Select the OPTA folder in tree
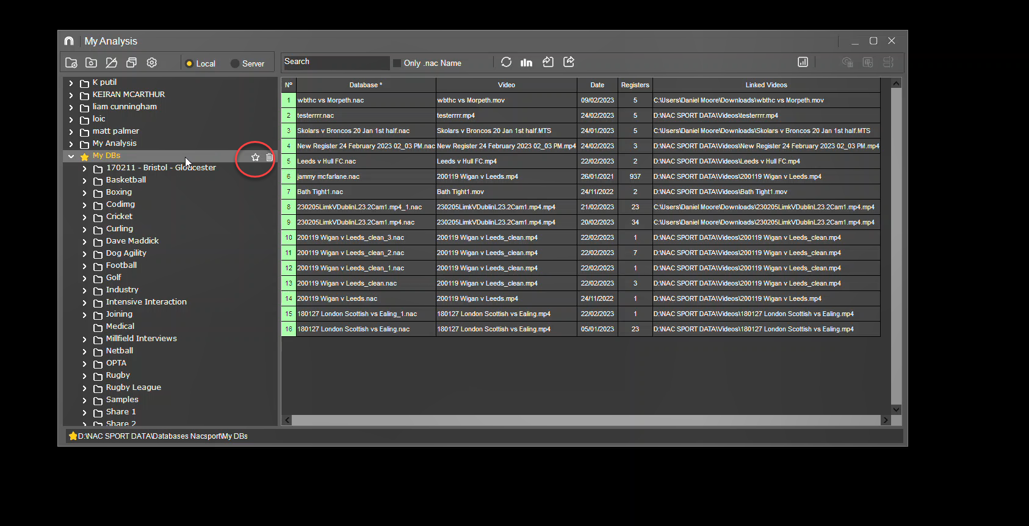Viewport: 1029px width, 526px height. tap(116, 363)
